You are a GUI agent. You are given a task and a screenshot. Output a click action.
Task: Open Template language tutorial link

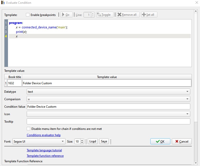(x=44, y=150)
